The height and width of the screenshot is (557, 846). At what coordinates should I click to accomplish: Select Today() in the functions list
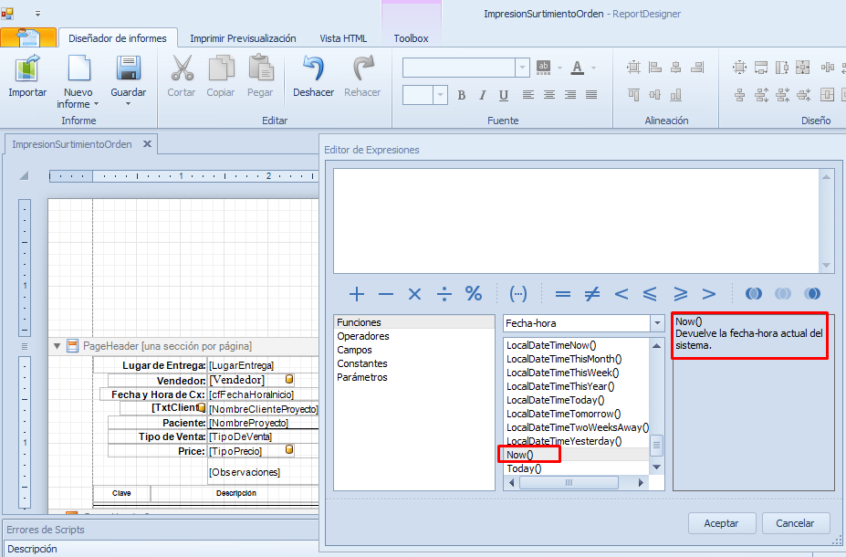pyautogui.click(x=524, y=468)
